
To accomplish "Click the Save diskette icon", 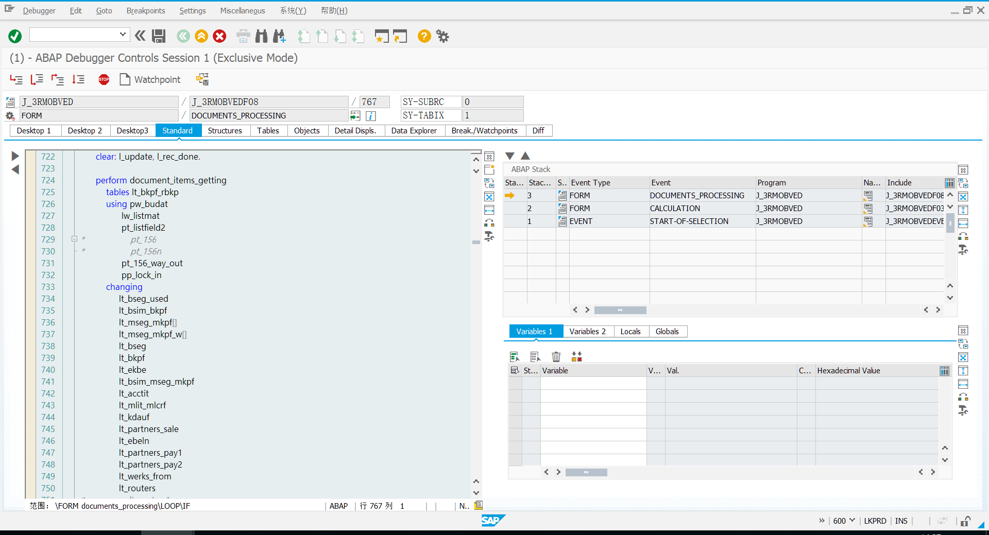I will pyautogui.click(x=159, y=36).
